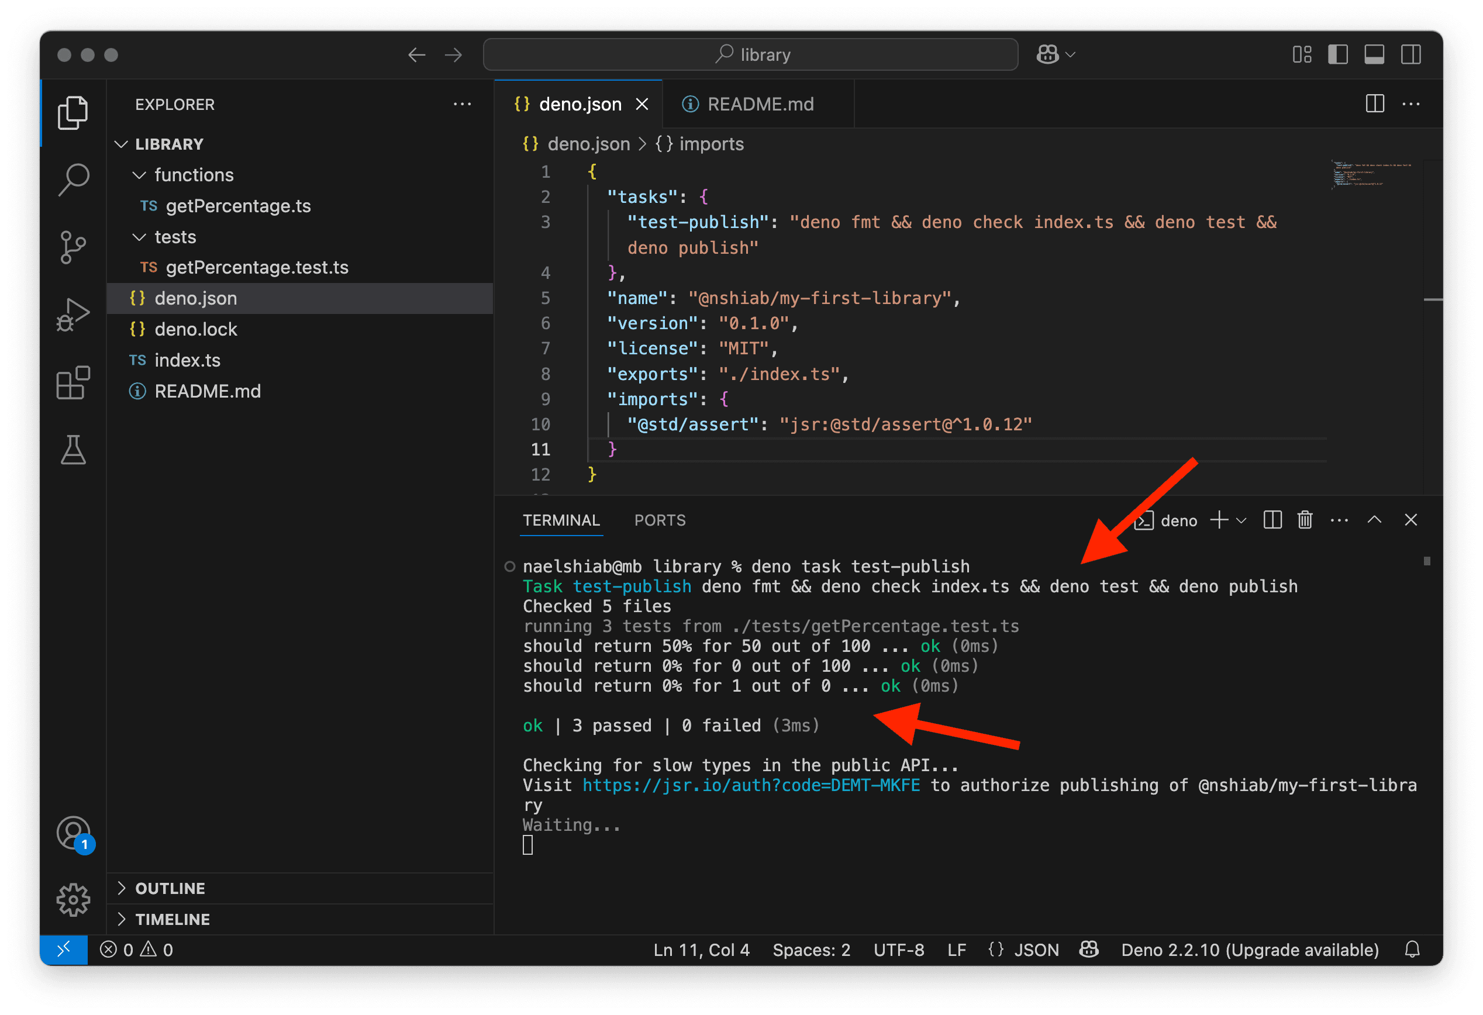Click the terminal command decoration circle
This screenshot has width=1483, height=1015.
[509, 566]
